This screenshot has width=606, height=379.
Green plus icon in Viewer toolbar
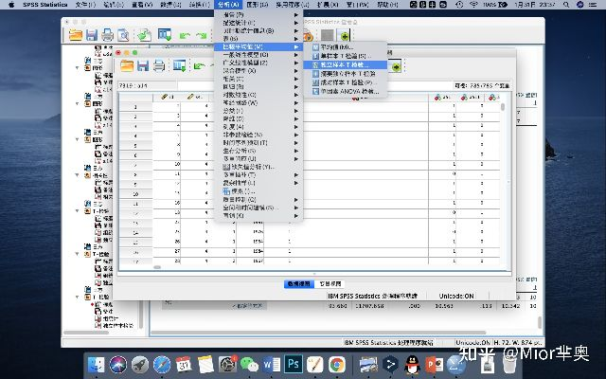click(x=344, y=36)
